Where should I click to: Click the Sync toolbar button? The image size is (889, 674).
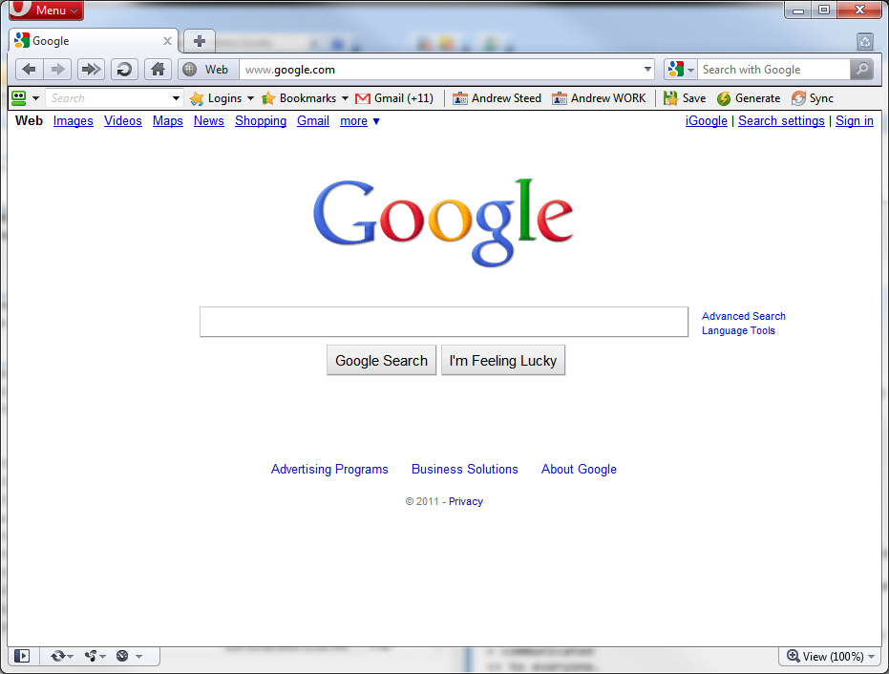click(813, 98)
